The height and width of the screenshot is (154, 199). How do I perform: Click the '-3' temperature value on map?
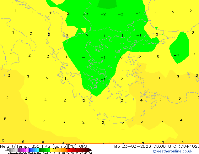coord(86,14)
